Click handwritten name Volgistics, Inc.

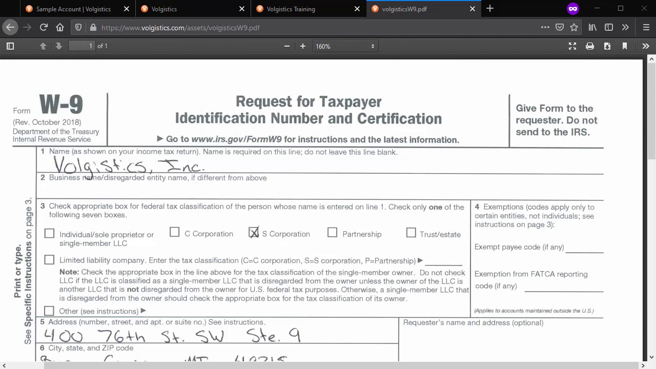click(x=129, y=166)
